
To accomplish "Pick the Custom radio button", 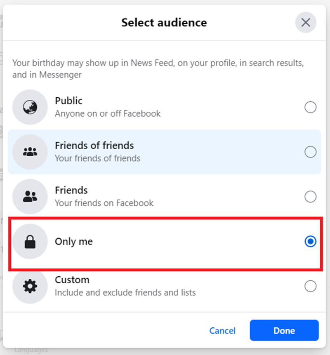I will [310, 286].
